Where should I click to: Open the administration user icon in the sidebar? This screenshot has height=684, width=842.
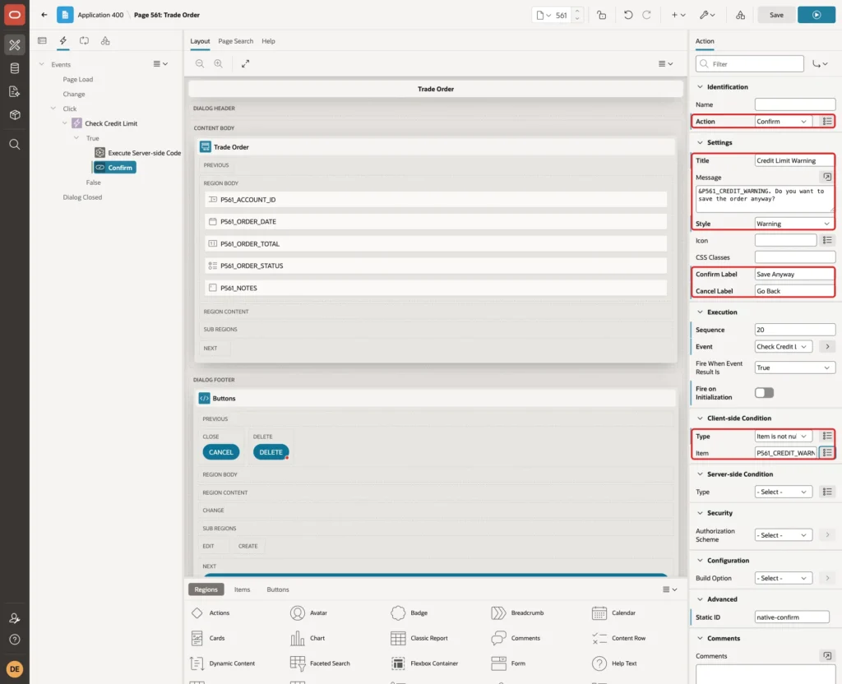click(x=15, y=618)
